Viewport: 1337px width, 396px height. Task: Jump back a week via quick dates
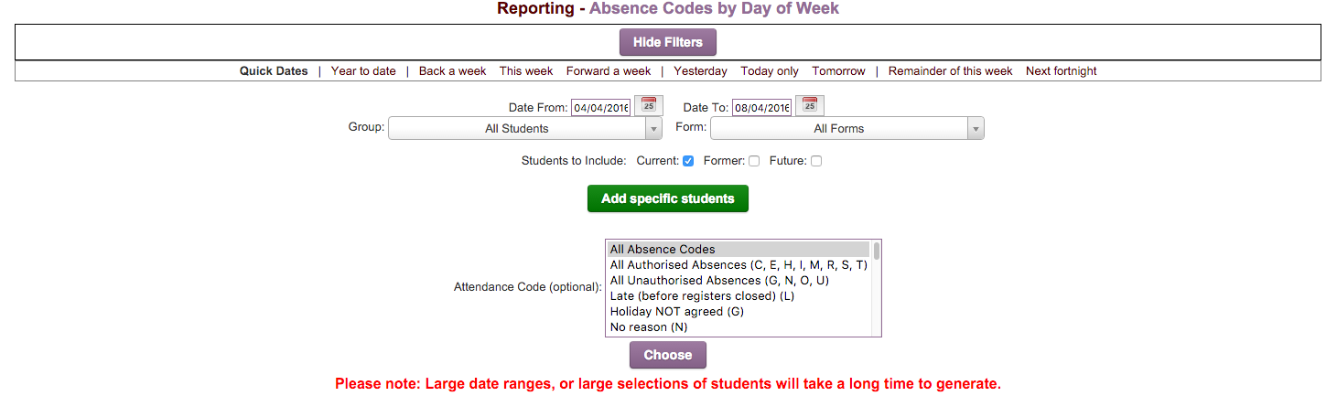[x=452, y=71]
